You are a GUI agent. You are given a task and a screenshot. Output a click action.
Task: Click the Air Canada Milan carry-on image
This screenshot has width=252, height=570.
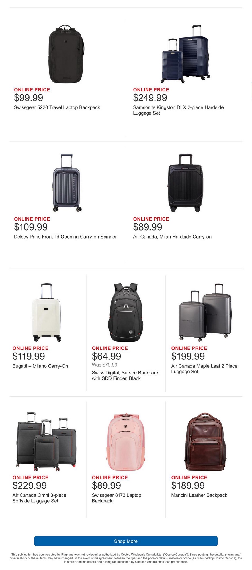[x=185, y=183]
